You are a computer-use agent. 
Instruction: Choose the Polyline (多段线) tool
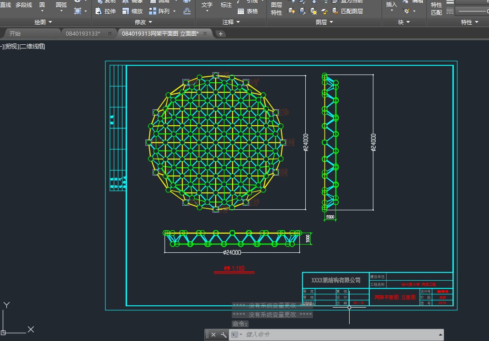coord(24,5)
